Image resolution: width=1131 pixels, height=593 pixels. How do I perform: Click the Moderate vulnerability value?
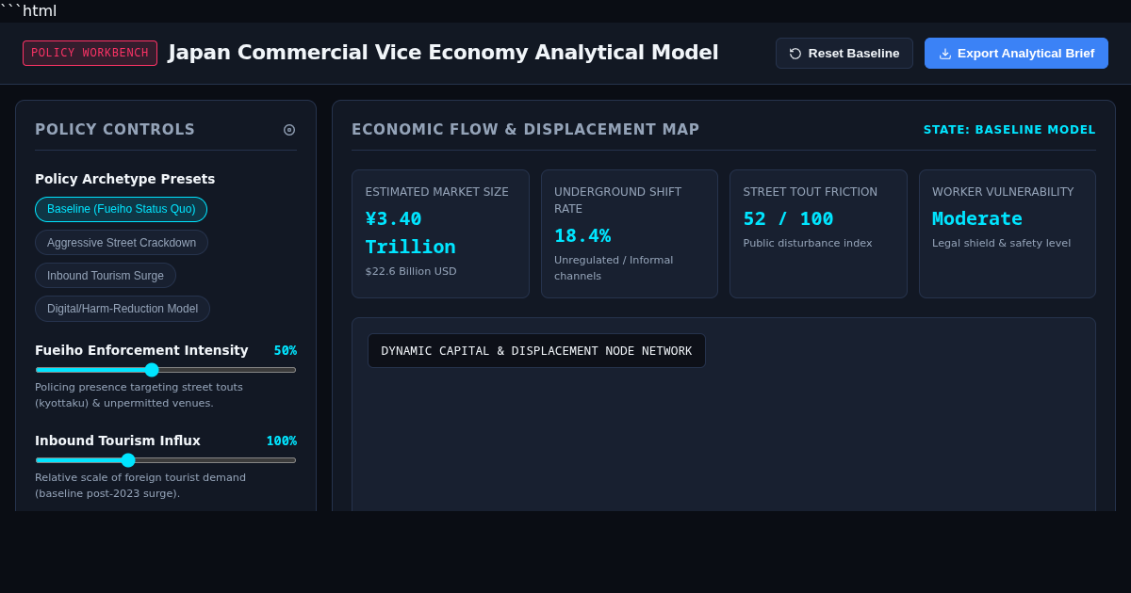click(x=977, y=219)
